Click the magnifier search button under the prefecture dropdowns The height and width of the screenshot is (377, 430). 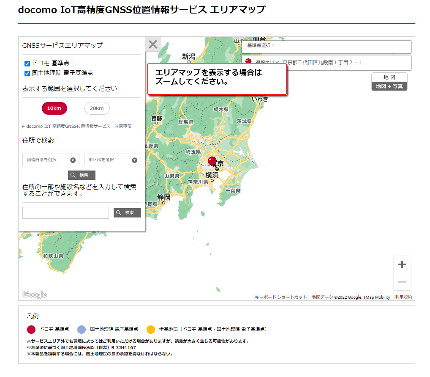[82, 175]
